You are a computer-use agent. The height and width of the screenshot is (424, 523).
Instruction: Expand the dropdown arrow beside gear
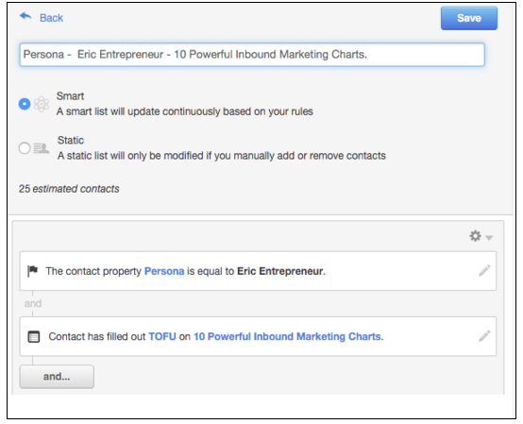[x=489, y=238]
